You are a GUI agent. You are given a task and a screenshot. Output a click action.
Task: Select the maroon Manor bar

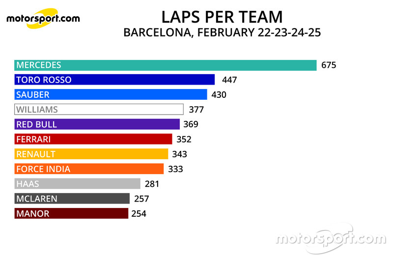(x=71, y=213)
